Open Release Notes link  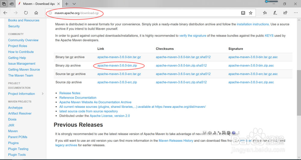(x=70, y=93)
